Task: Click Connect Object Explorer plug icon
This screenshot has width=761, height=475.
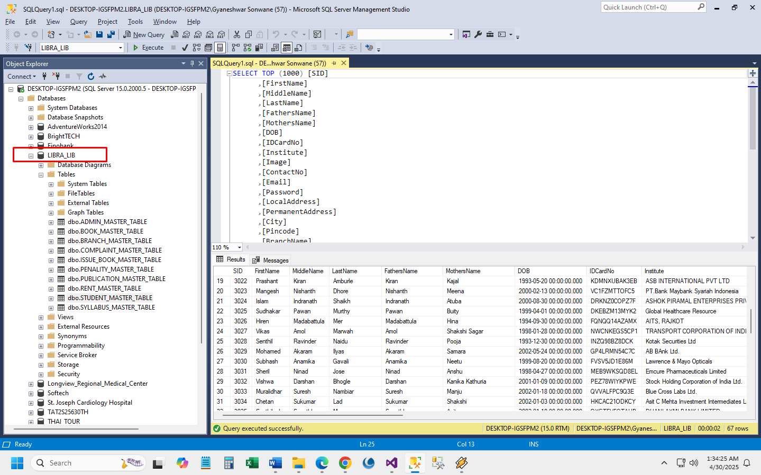Action: click(x=44, y=76)
